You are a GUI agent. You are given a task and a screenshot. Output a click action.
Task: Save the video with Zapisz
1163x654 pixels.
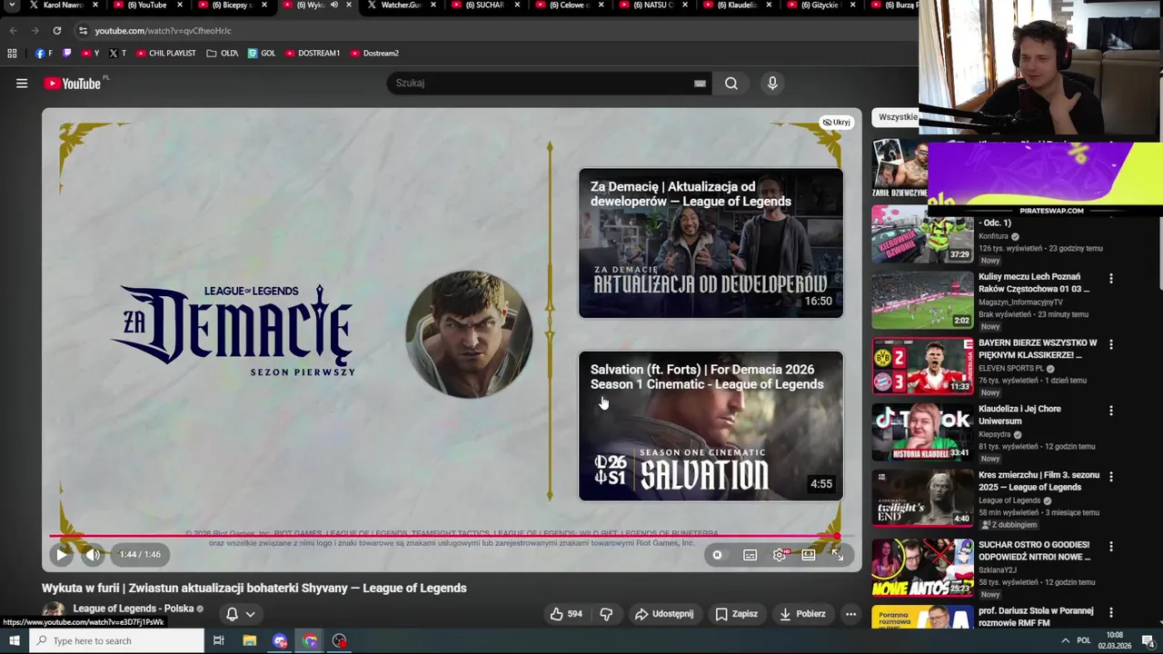pyautogui.click(x=736, y=614)
